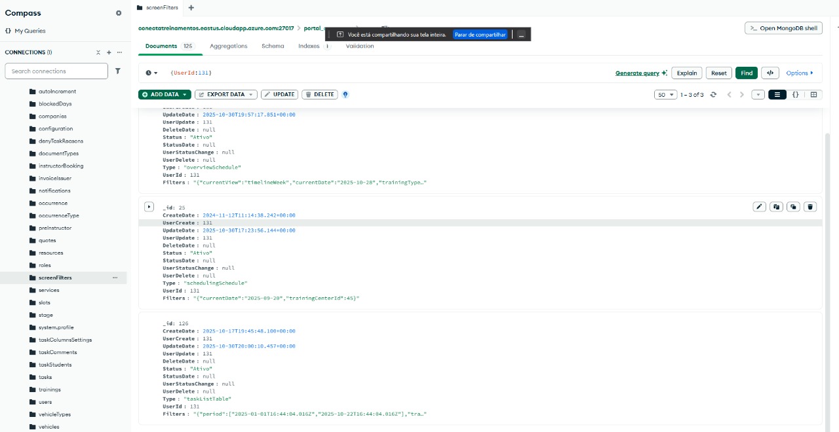The width and height of the screenshot is (839, 432).
Task: Open query history clock dropdown
Action: pos(151,73)
